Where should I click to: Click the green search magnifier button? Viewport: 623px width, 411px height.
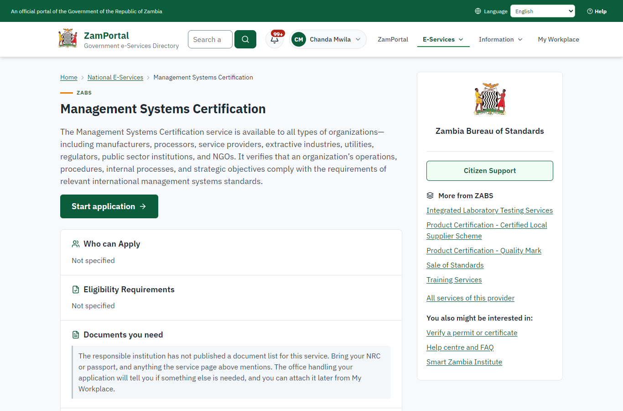(x=245, y=39)
